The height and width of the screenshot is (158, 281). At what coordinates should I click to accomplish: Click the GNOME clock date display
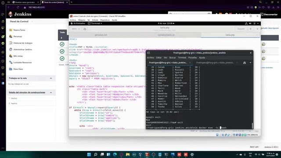(166, 23)
